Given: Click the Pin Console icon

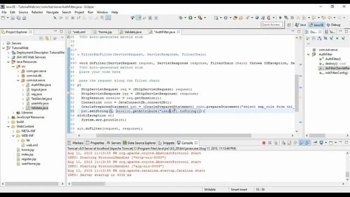Looking at the screenshot, I should click(x=315, y=143).
